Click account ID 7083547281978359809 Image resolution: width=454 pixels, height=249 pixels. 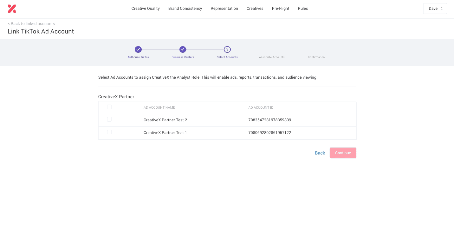tap(270, 120)
